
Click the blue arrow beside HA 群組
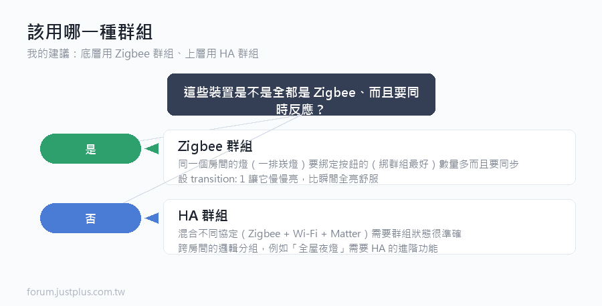pos(152,218)
